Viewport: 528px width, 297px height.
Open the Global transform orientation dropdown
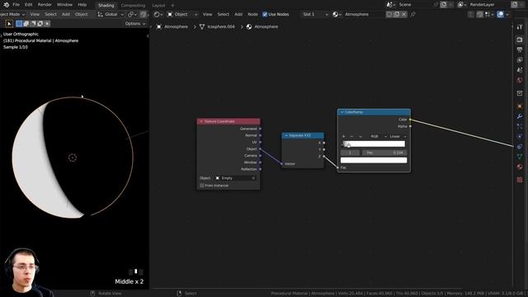click(x=111, y=15)
